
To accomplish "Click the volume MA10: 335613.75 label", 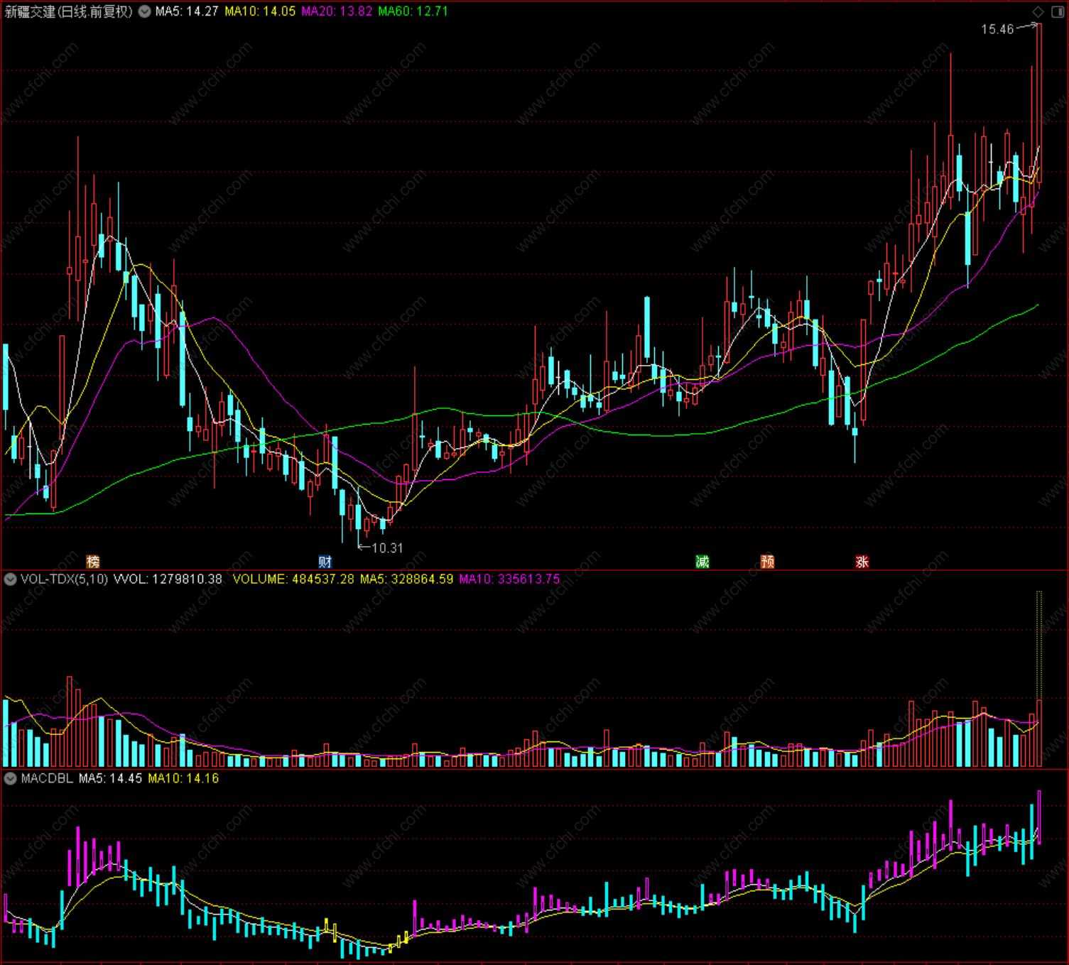I will pyautogui.click(x=509, y=579).
